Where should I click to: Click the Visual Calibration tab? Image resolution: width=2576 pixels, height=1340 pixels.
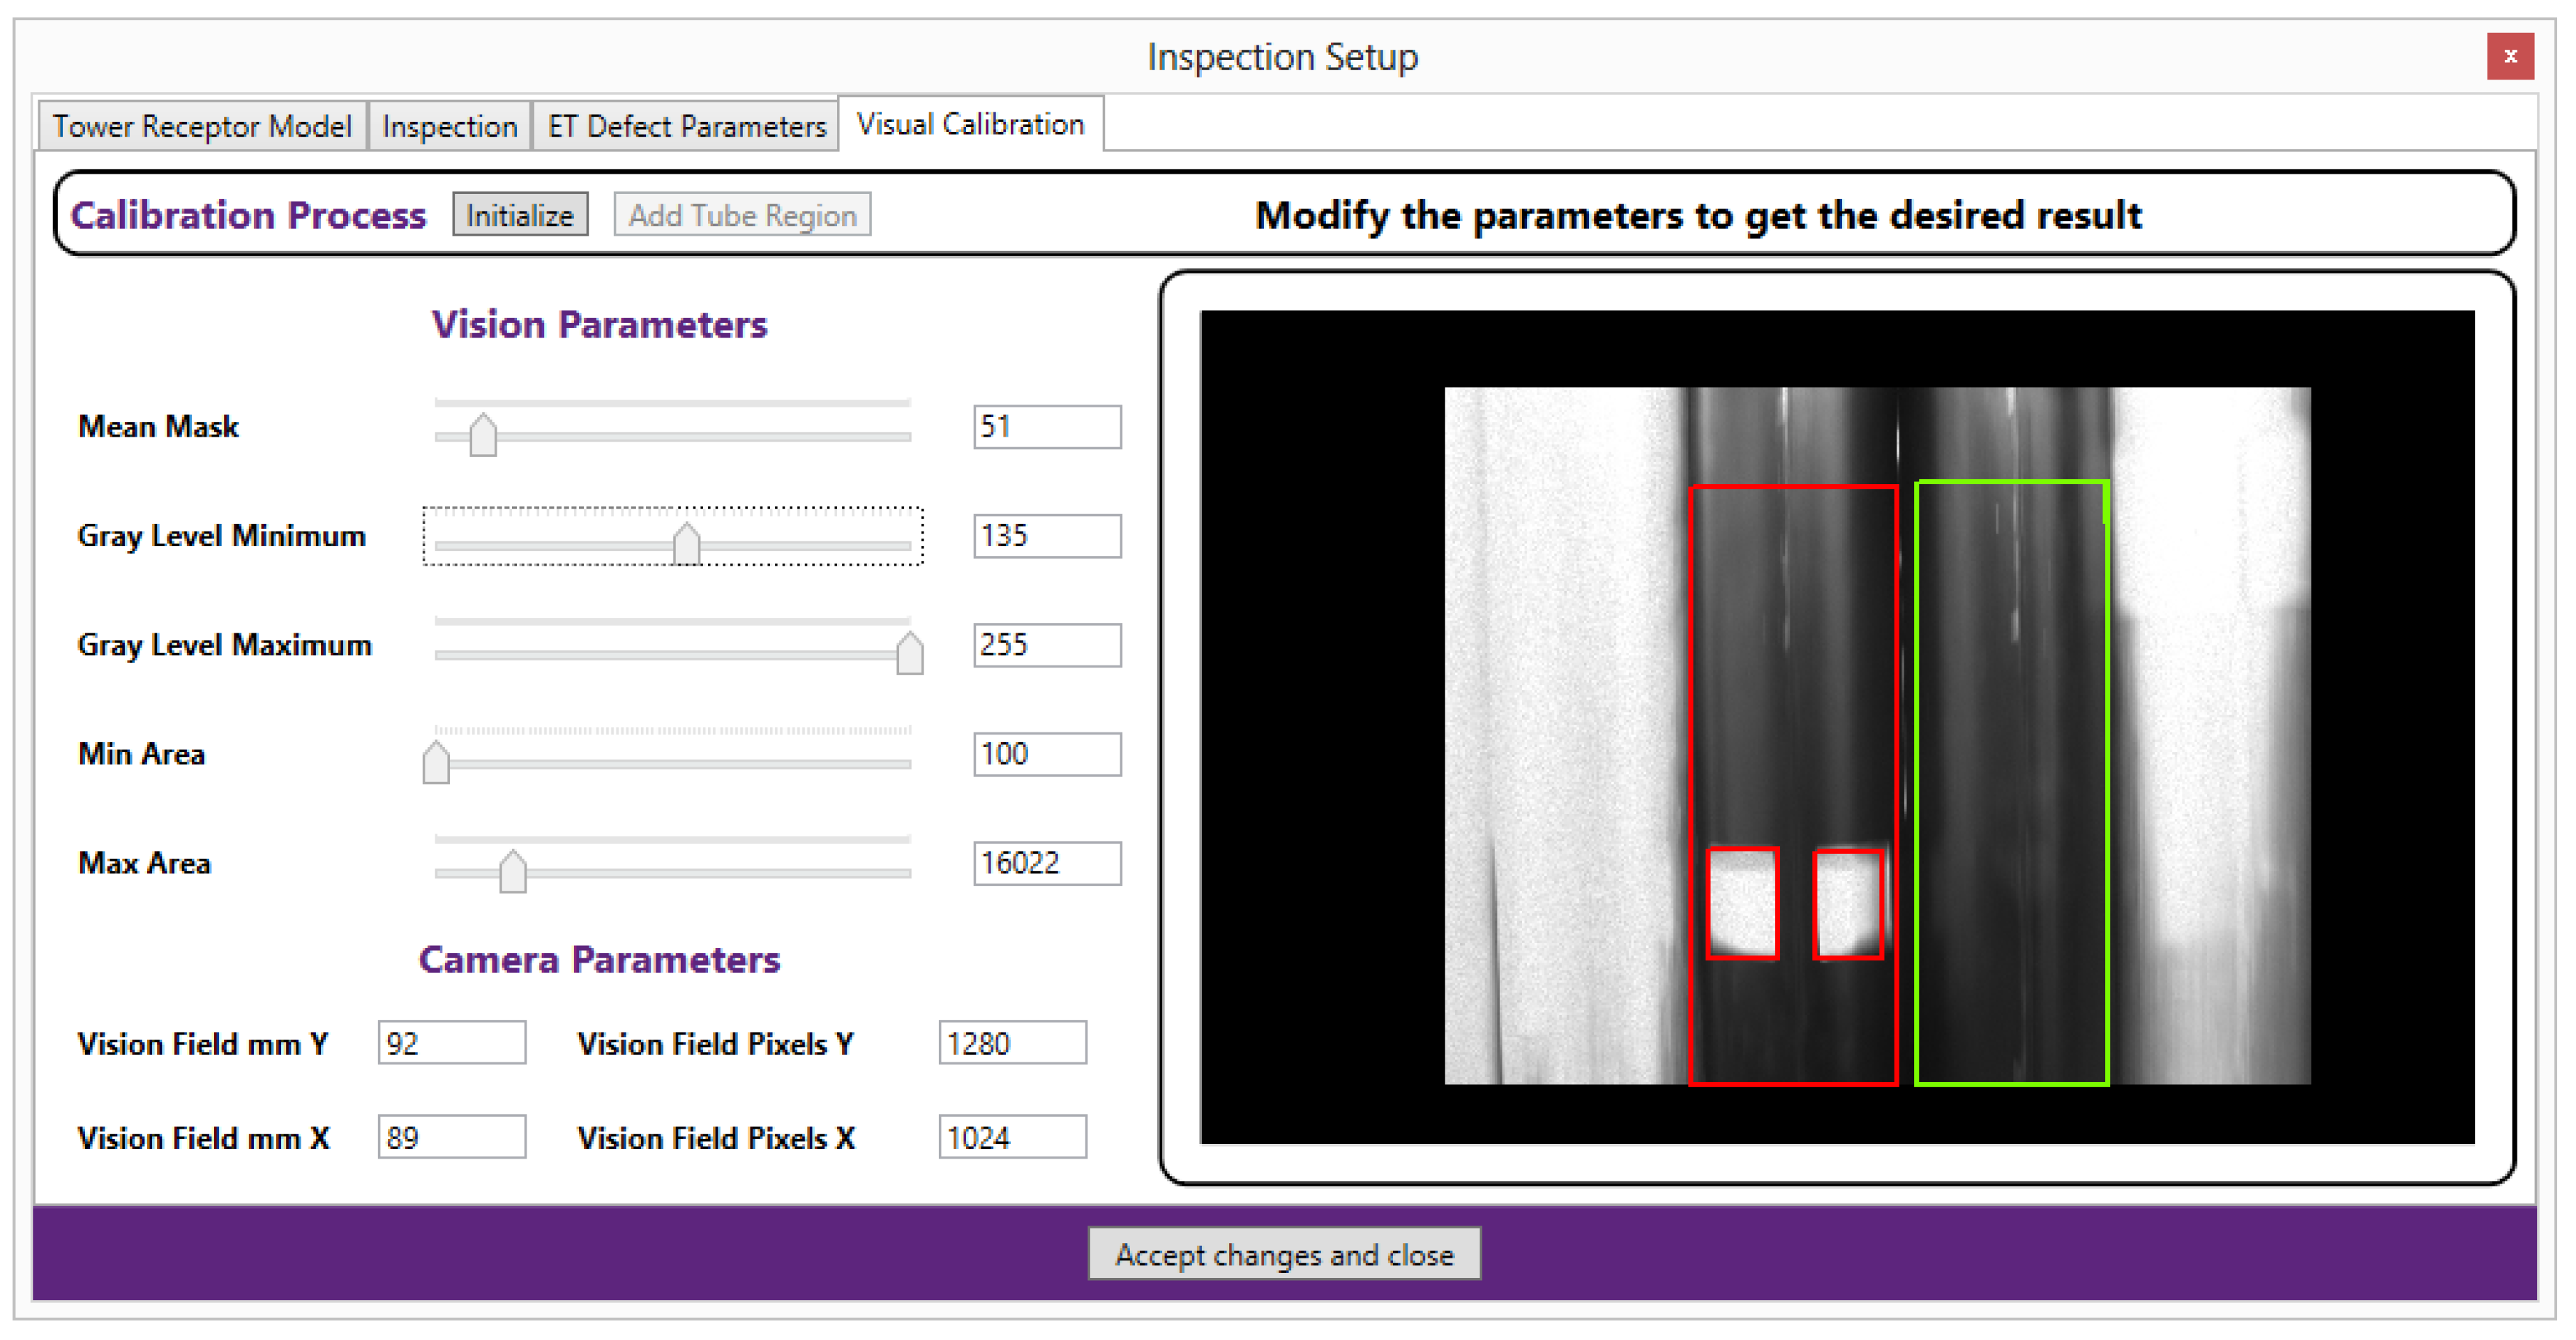pyautogui.click(x=970, y=124)
